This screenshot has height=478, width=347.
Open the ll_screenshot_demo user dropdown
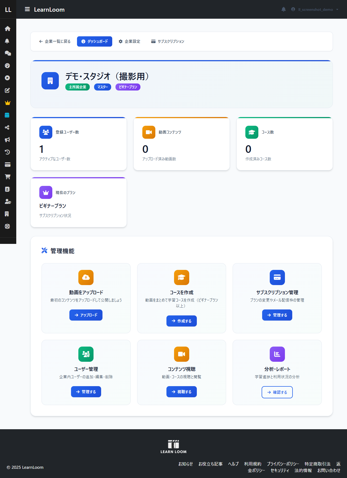coord(315,9)
